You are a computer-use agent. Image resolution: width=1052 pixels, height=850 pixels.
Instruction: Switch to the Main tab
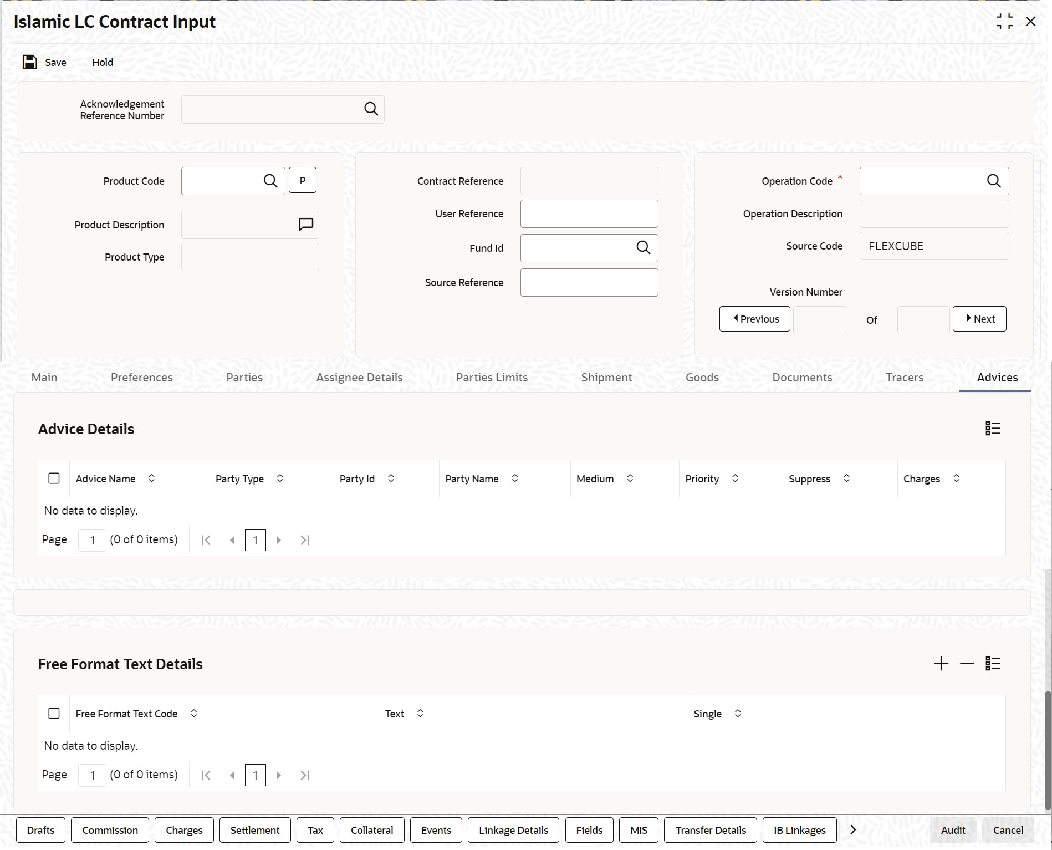[x=44, y=378]
